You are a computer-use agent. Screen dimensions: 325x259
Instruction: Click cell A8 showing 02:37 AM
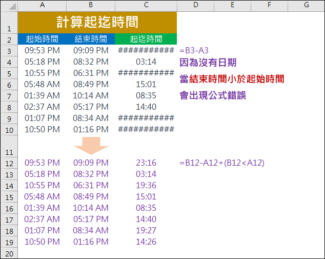click(42, 107)
